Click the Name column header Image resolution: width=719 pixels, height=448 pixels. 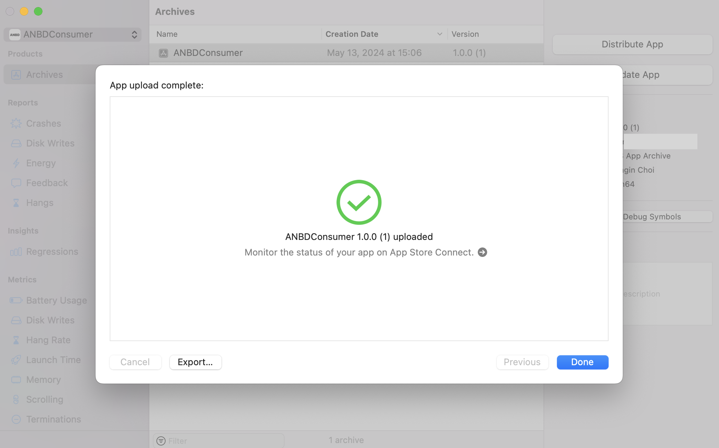(235, 34)
